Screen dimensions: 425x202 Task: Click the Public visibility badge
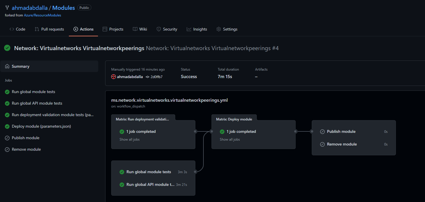pyautogui.click(x=84, y=8)
